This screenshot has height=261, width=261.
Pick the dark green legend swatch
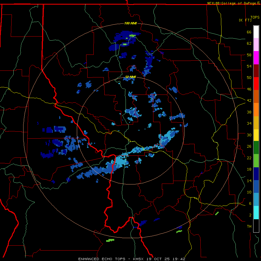pos(256,148)
